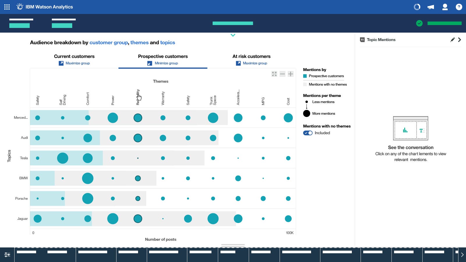Image resolution: width=466 pixels, height=262 pixels.
Task: Click the Self Driving theme column header
Action: pos(63,100)
